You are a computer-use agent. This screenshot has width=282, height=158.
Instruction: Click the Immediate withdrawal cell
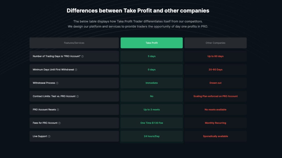point(151,83)
